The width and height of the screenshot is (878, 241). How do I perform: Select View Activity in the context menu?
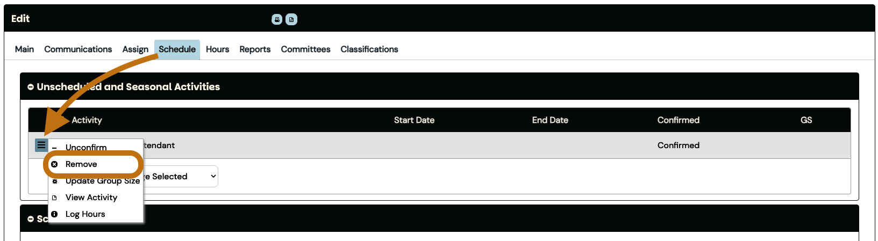click(x=91, y=198)
